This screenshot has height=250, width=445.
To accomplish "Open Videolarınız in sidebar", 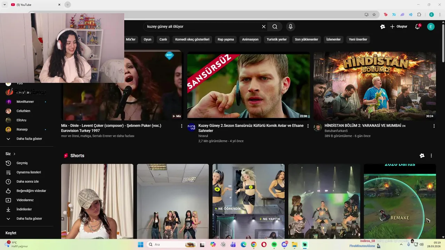I will (26, 200).
